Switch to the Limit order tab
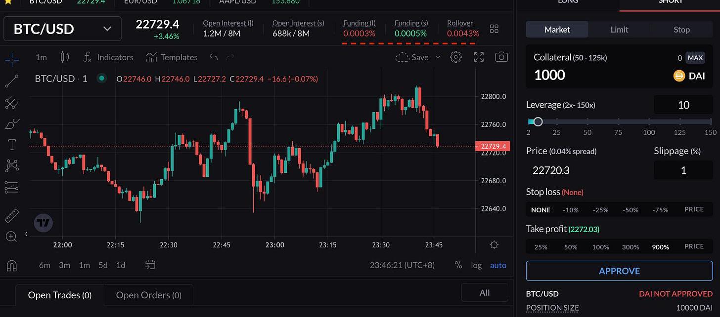This screenshot has height=317, width=720. (x=619, y=30)
